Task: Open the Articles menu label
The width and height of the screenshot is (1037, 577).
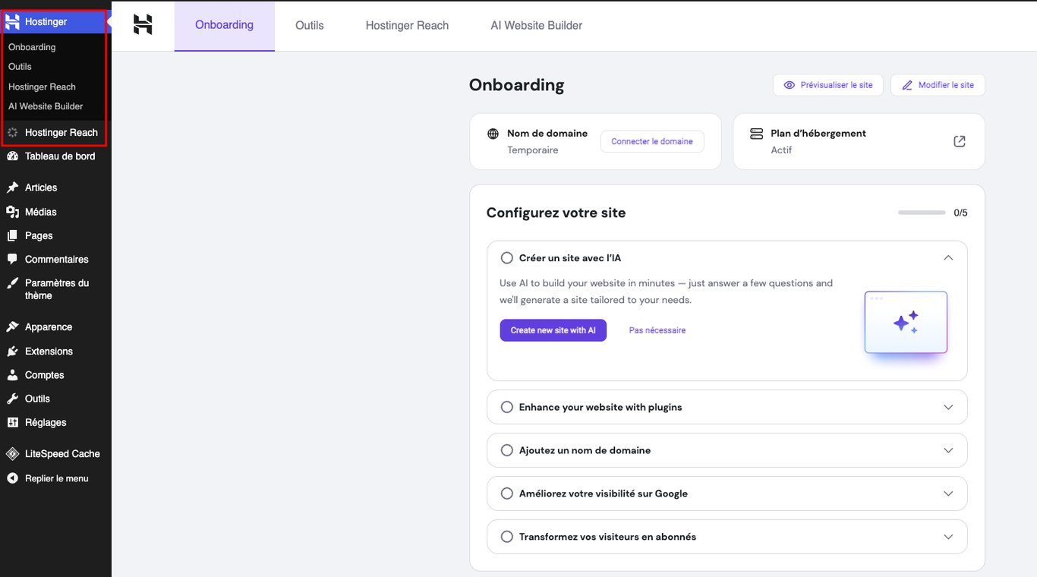Action: click(x=41, y=188)
